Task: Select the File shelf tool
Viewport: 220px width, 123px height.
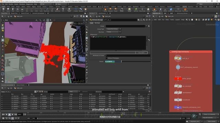Action: 86,10
